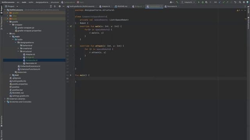Click the Build hammer icon
The height and width of the screenshot is (140, 250).
(177, 2)
